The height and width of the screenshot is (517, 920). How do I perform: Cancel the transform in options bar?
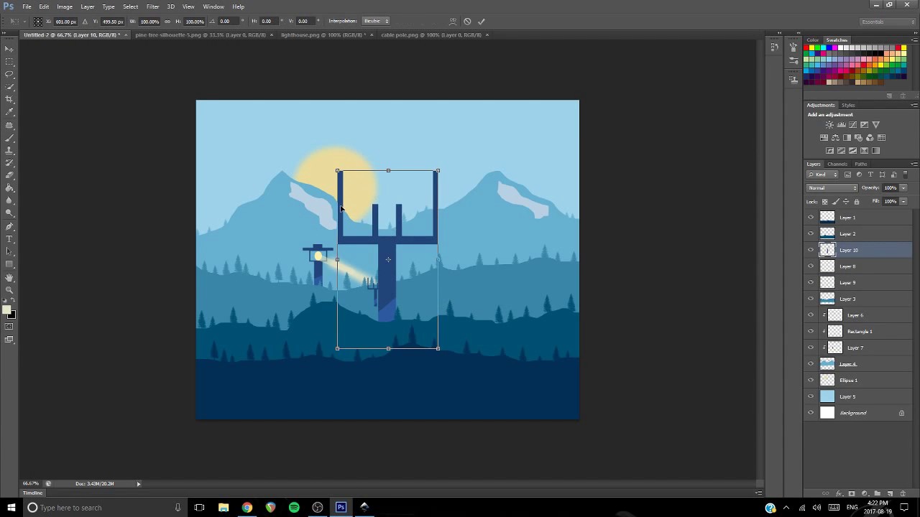[467, 22]
